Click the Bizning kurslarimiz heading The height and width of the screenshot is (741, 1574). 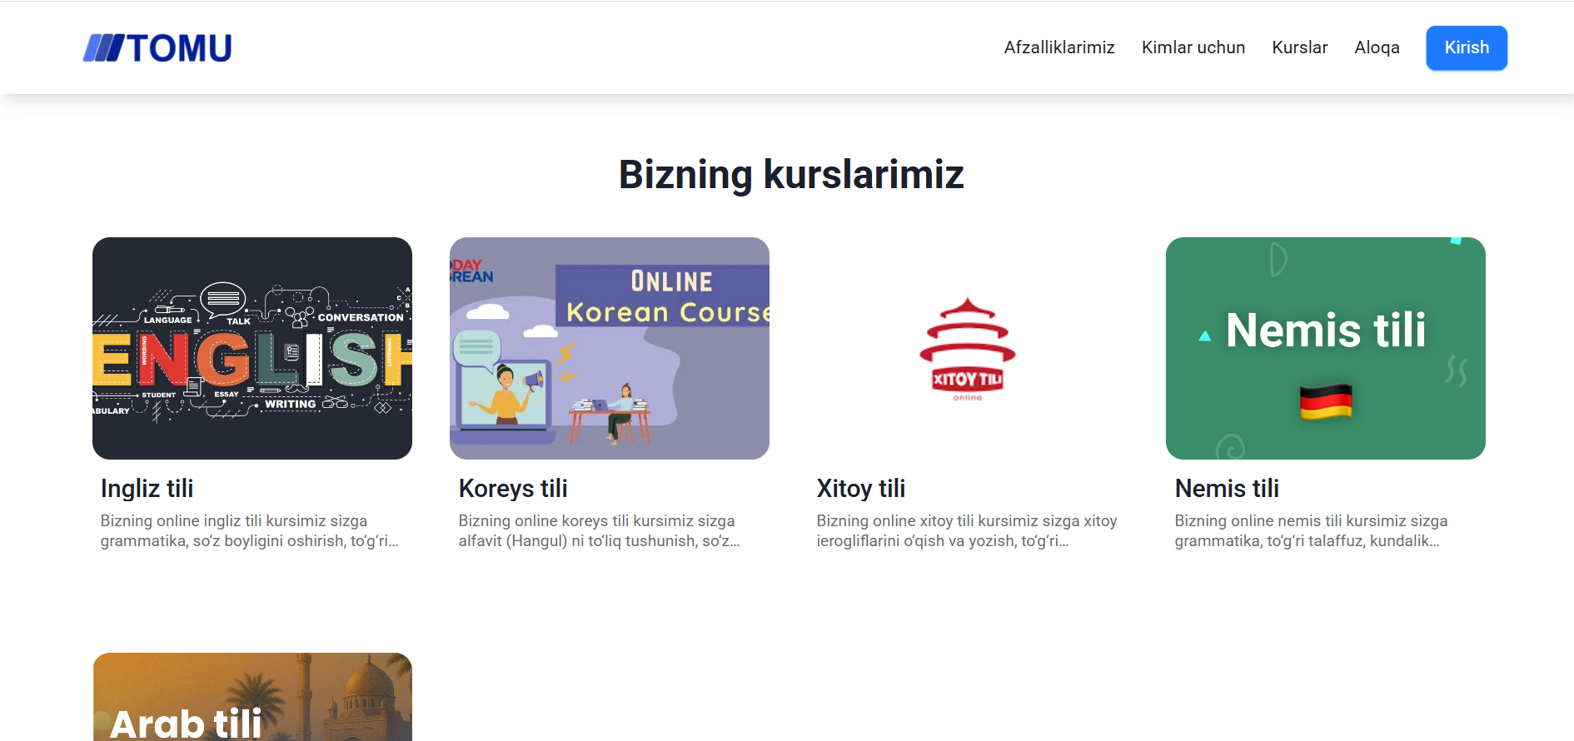click(790, 175)
